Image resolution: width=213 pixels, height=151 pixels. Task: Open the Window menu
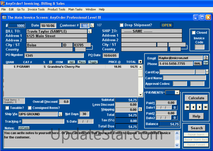coord(91,9)
